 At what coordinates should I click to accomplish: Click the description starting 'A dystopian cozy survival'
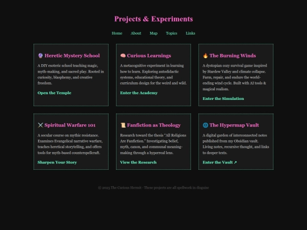pos(235,77)
